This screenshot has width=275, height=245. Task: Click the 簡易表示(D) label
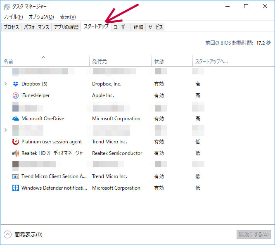tap(28, 235)
